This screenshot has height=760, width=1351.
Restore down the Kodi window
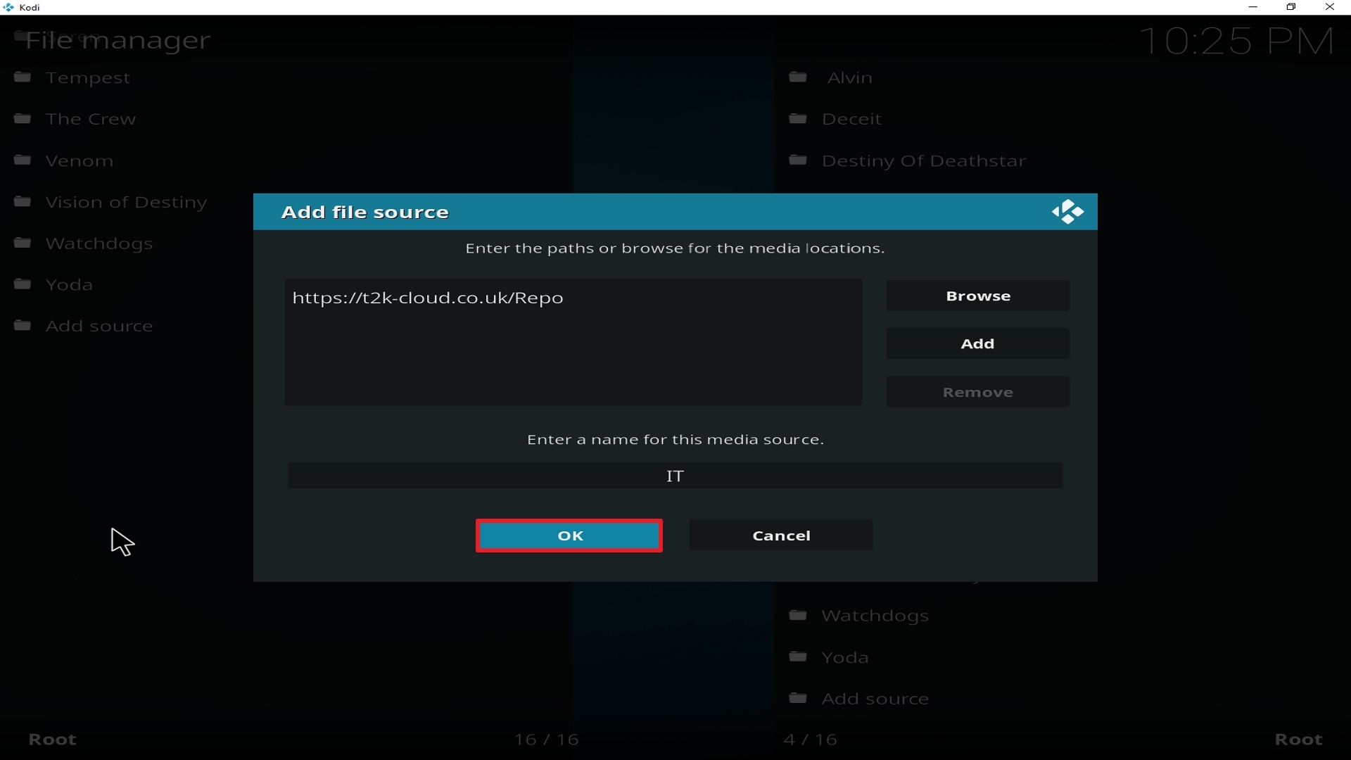[x=1291, y=7]
